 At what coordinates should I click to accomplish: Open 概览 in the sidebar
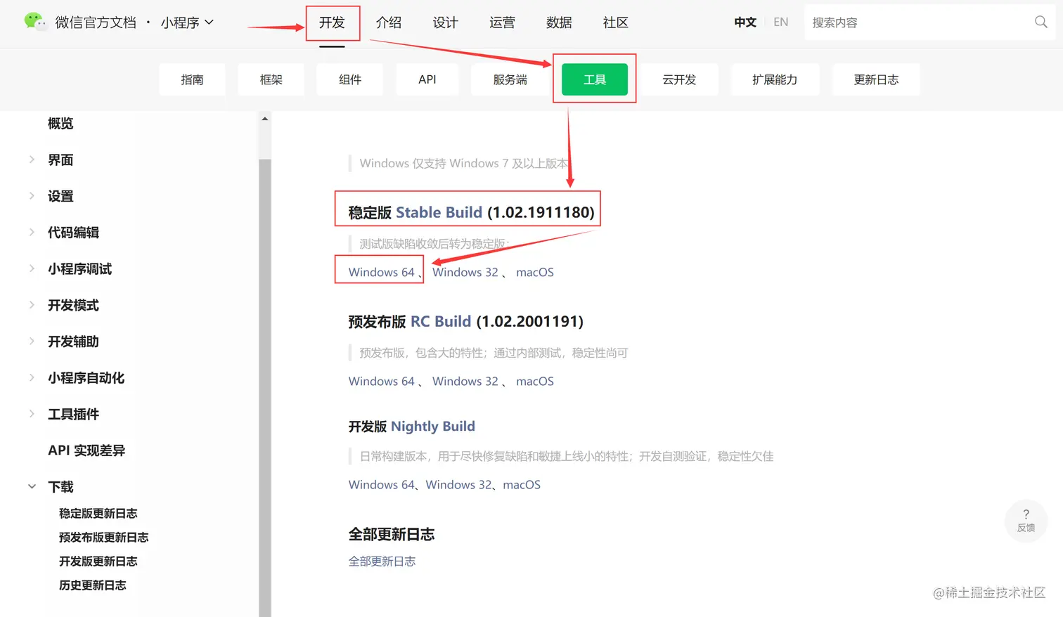(x=60, y=123)
